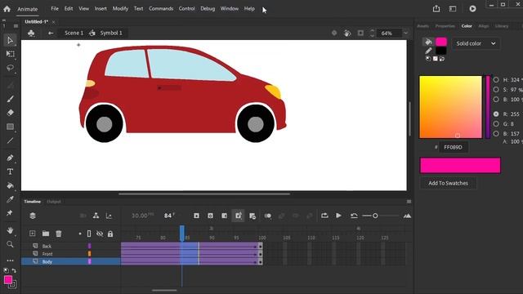Insert blank keyframe in timeline
This screenshot has width=523, height=294.
point(211,216)
